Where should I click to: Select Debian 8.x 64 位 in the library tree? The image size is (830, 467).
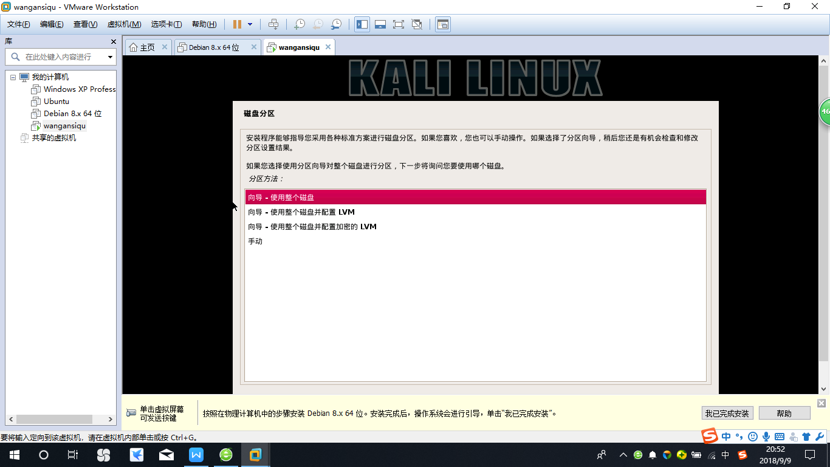(72, 114)
